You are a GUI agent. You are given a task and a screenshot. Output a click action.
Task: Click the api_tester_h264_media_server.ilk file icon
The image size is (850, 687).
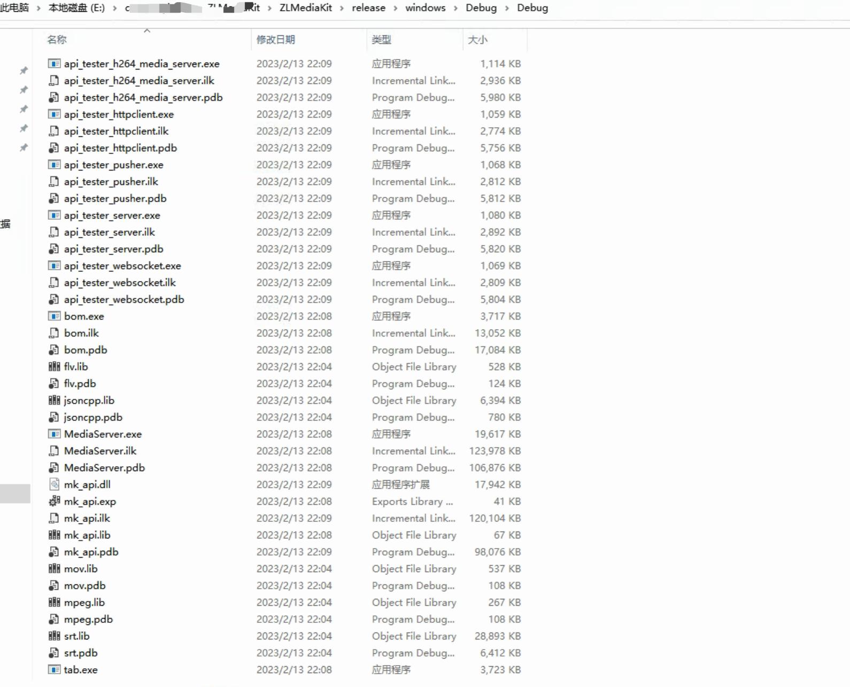54,81
